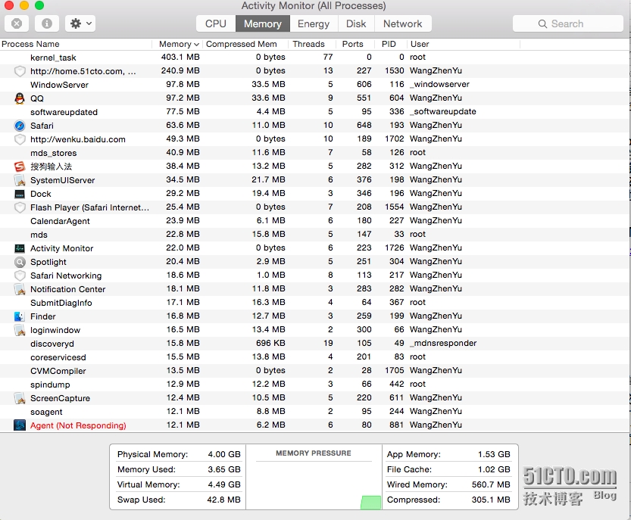The image size is (631, 520).
Task: Click the ScreenCapture process icon
Action: point(20,397)
